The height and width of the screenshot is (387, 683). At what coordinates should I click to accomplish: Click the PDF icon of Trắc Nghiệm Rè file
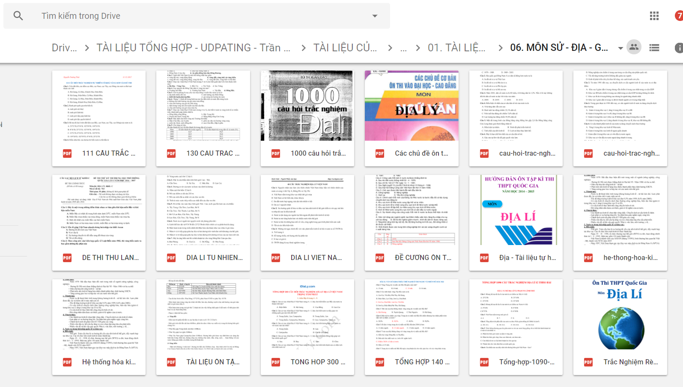coord(588,362)
